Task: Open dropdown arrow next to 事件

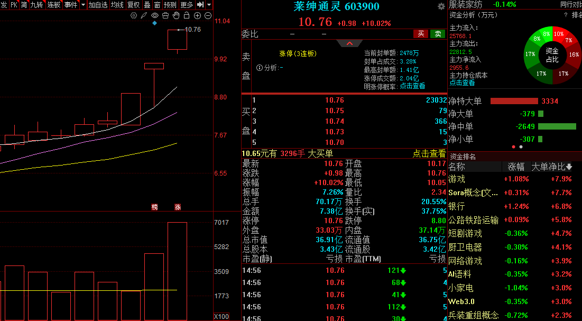Action: point(83,5)
